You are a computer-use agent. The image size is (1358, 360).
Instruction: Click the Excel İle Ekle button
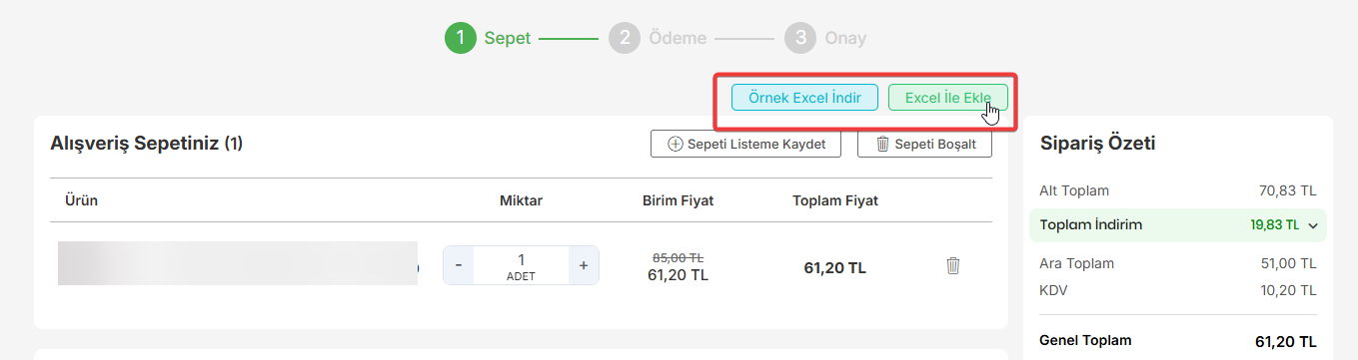(947, 98)
